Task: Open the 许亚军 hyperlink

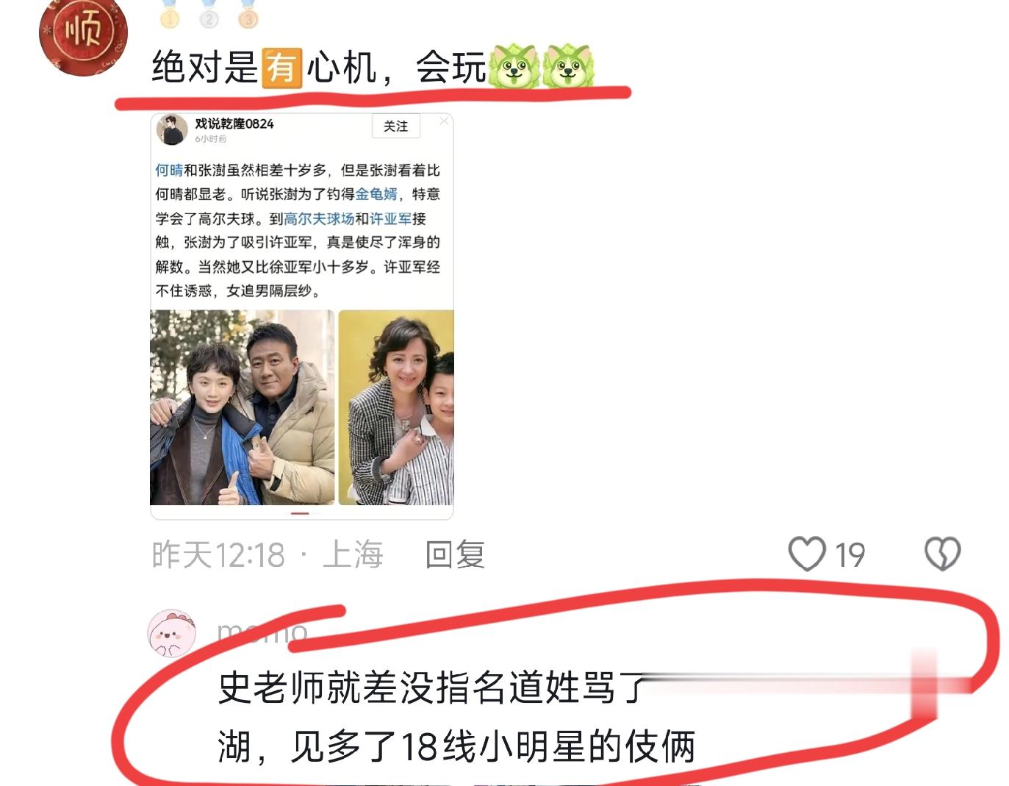Action: tap(391, 218)
